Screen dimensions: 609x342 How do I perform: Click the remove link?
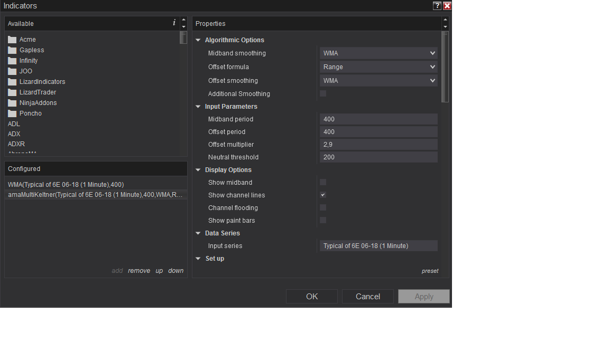coord(139,271)
